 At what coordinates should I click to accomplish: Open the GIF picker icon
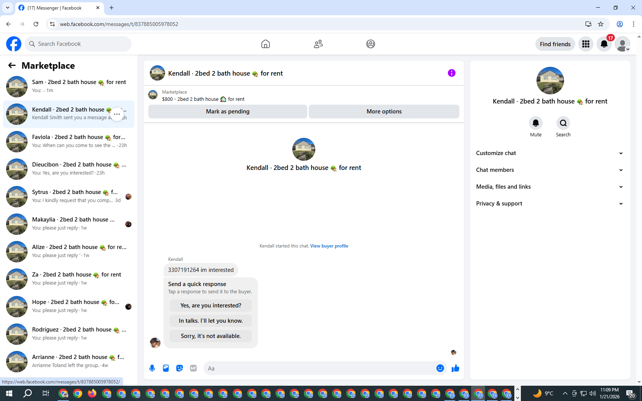click(193, 368)
